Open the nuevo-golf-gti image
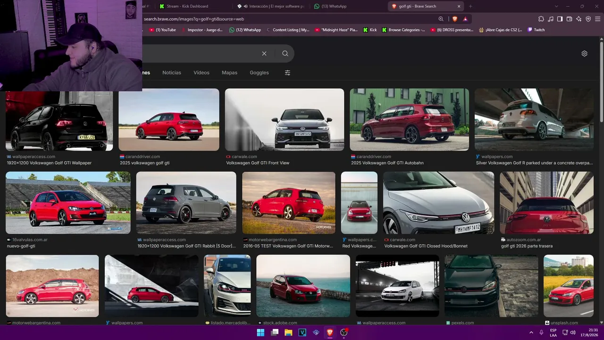604x340 pixels. pyautogui.click(x=68, y=203)
